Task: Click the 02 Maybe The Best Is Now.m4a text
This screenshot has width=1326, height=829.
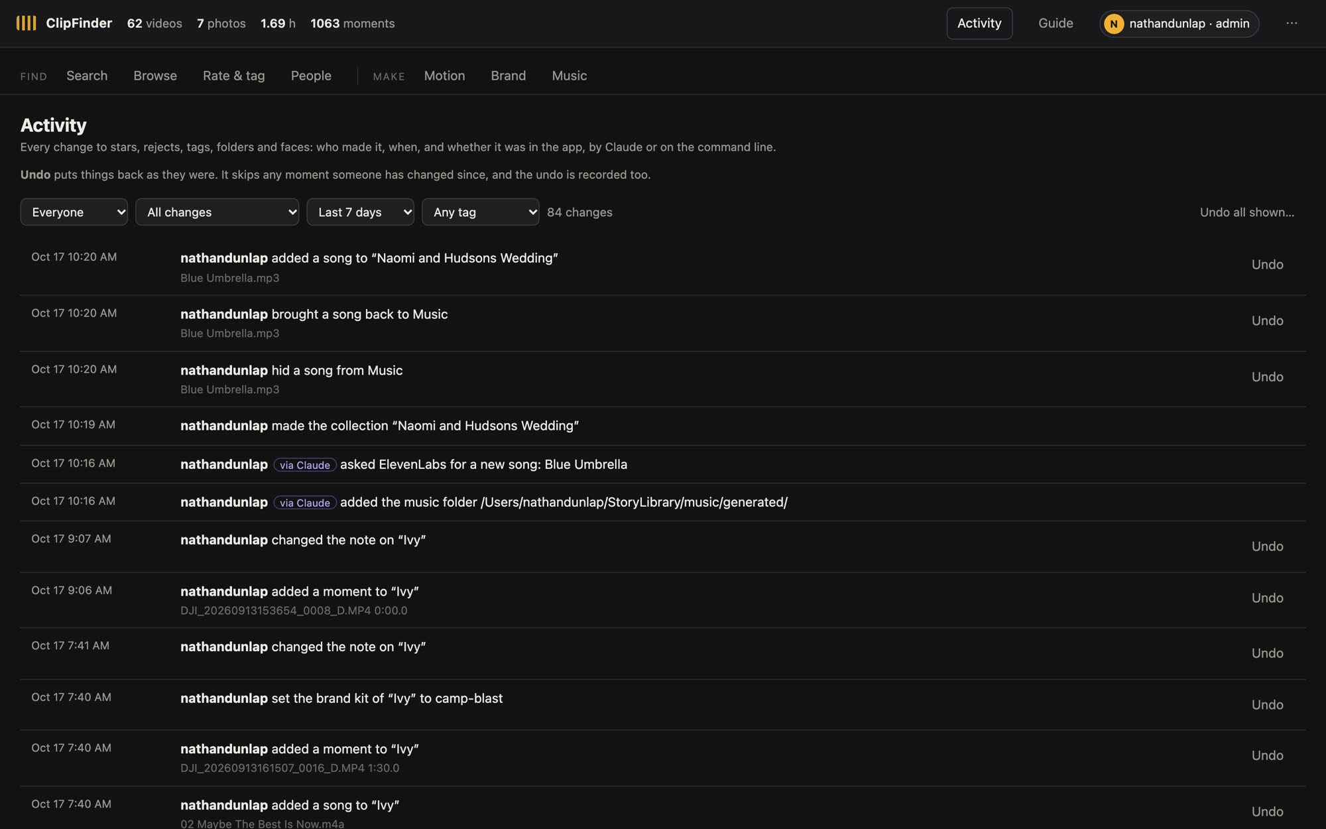Action: [x=262, y=824]
